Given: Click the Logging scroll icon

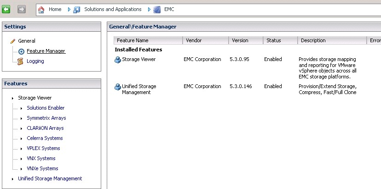Looking at the screenshot, I should 20,61.
